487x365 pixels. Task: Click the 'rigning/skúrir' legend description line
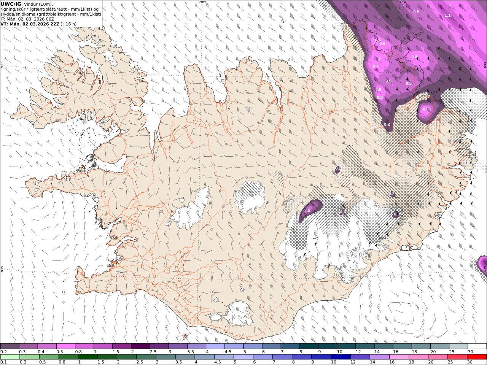pos(49,9)
